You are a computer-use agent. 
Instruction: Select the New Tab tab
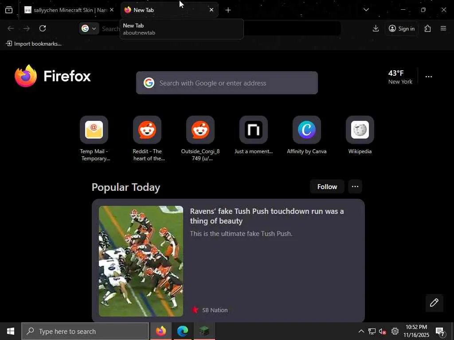pos(169,10)
